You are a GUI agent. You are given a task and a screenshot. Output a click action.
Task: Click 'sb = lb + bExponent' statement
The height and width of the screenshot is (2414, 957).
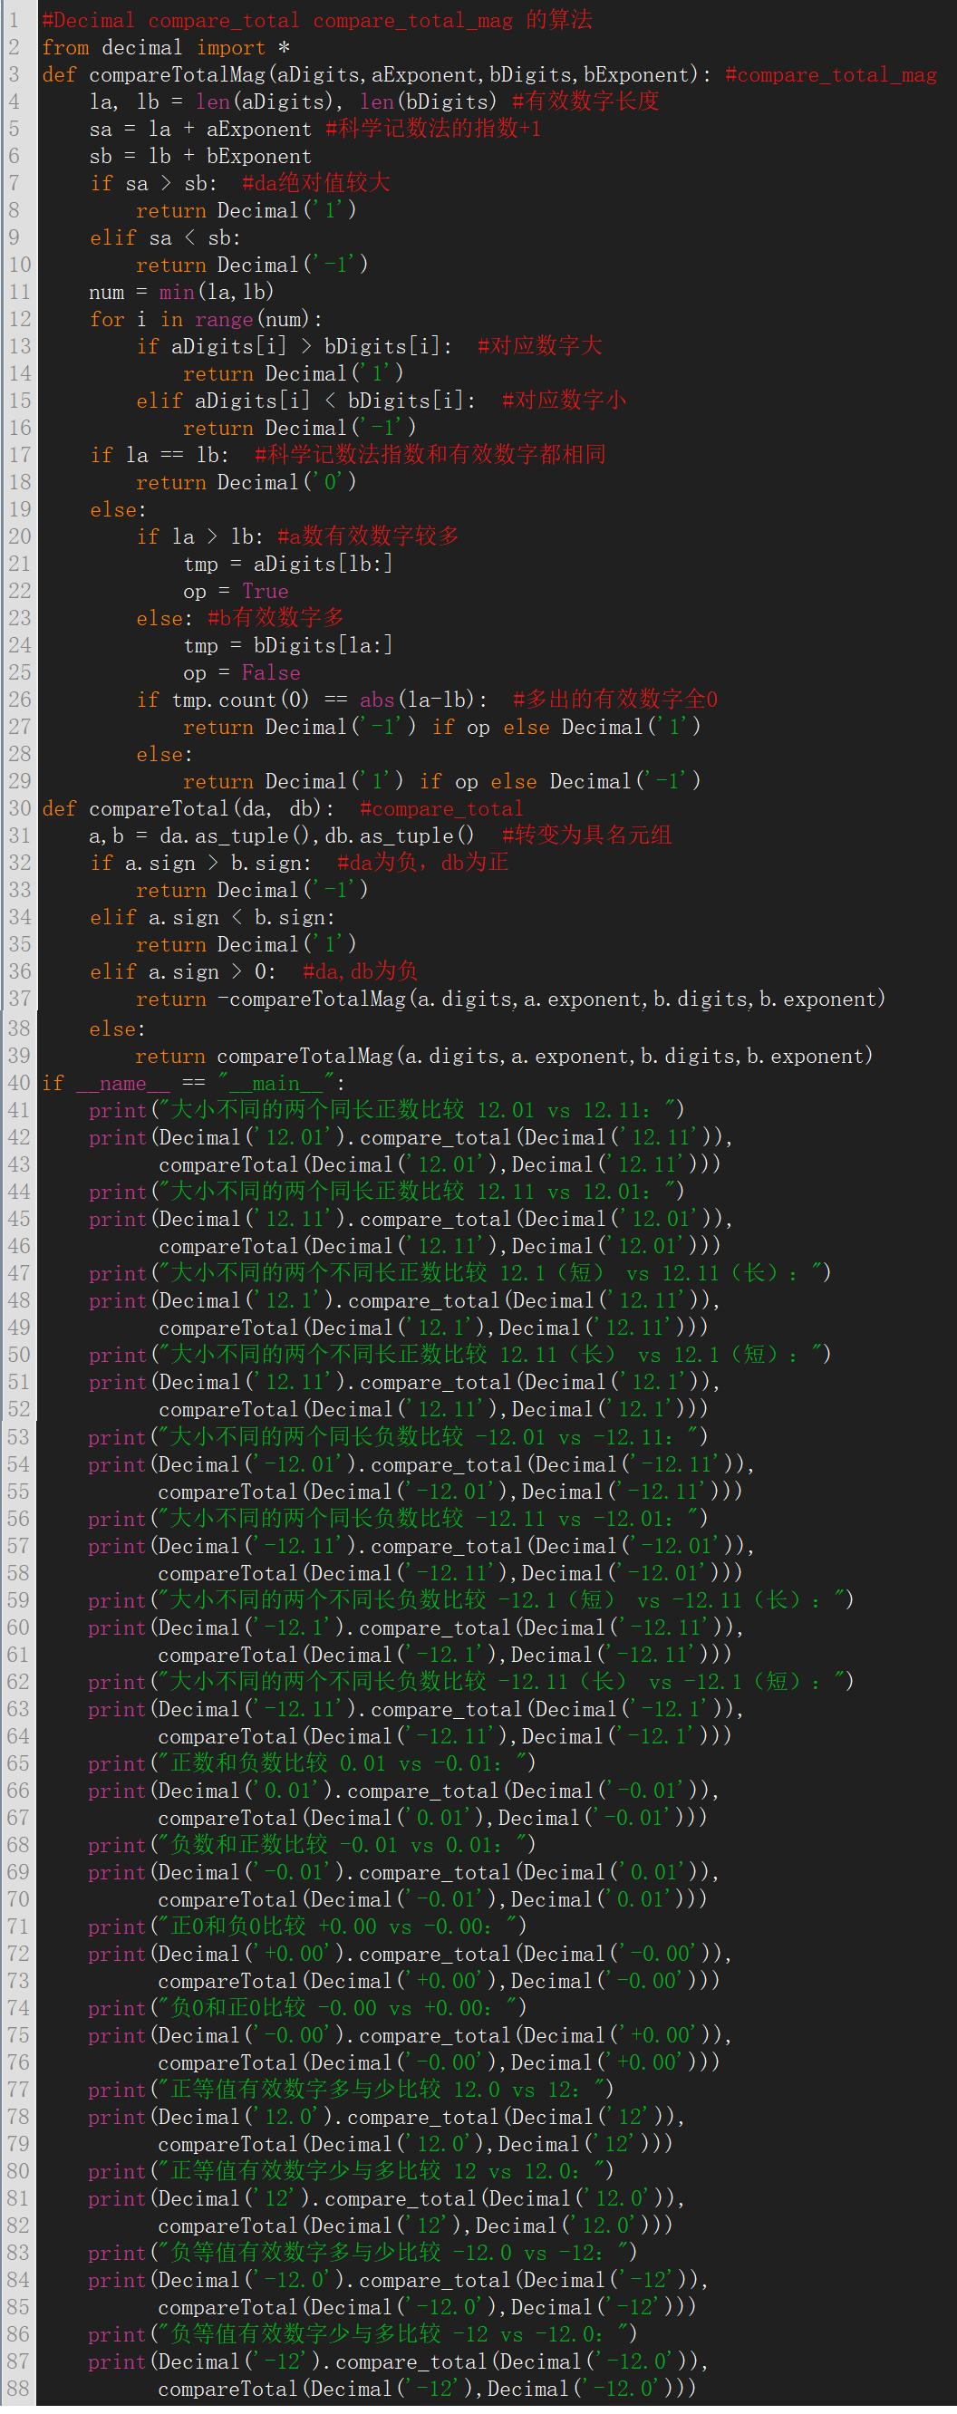click(199, 157)
